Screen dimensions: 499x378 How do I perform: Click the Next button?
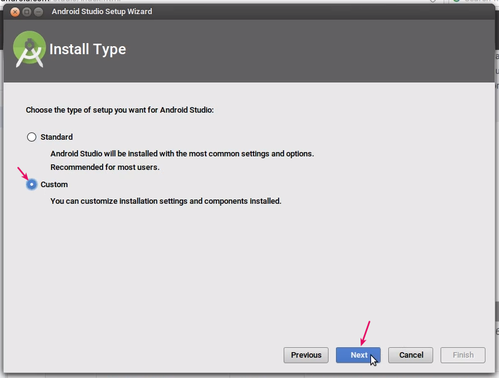(x=358, y=355)
